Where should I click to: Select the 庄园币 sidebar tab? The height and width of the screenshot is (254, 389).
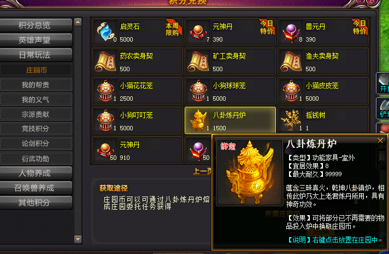click(x=36, y=70)
